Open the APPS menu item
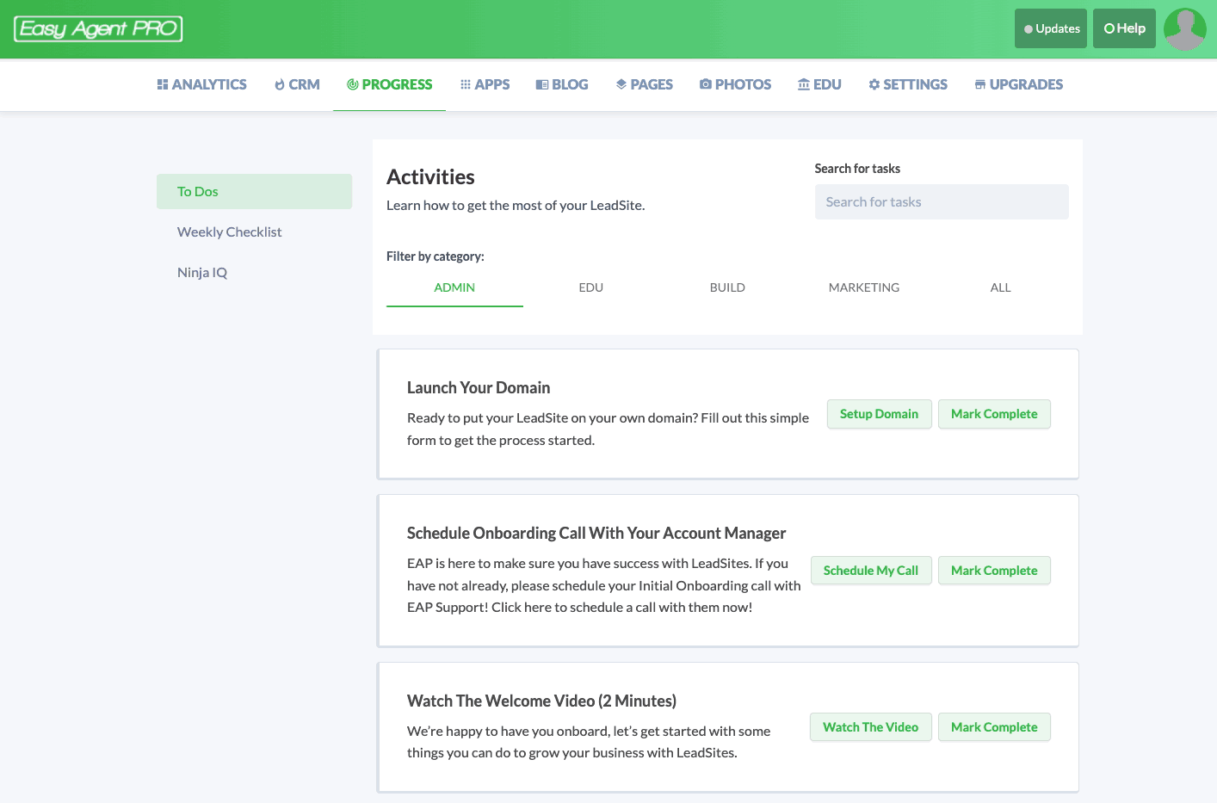 pyautogui.click(x=485, y=84)
